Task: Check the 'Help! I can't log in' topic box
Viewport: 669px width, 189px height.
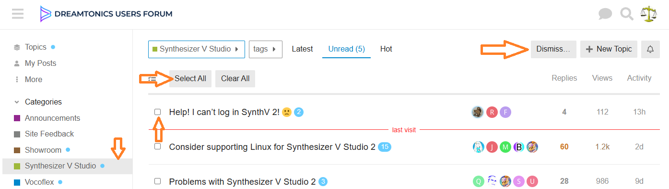Action: pyautogui.click(x=157, y=112)
